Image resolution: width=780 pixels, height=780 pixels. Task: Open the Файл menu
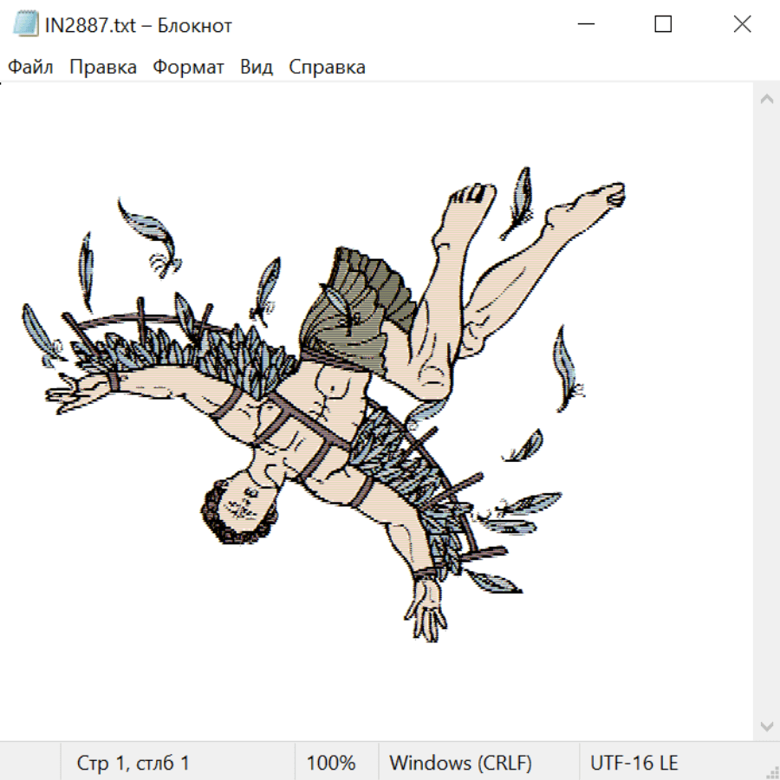tap(31, 68)
